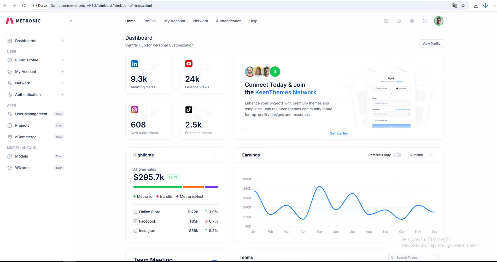Click the search icon in top header
This screenshot has width=497, height=262.
(x=386, y=21)
